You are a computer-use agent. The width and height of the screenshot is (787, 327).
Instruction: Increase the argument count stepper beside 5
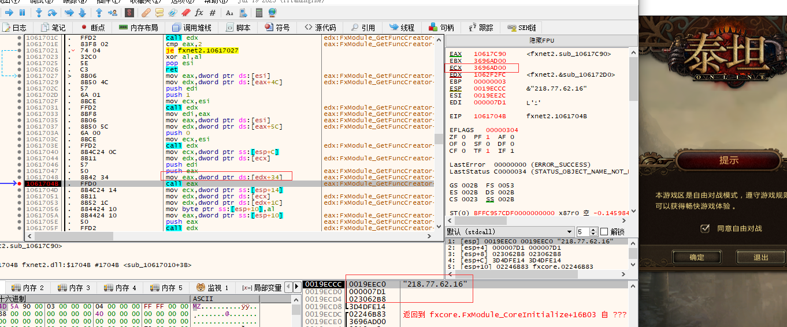pos(595,229)
